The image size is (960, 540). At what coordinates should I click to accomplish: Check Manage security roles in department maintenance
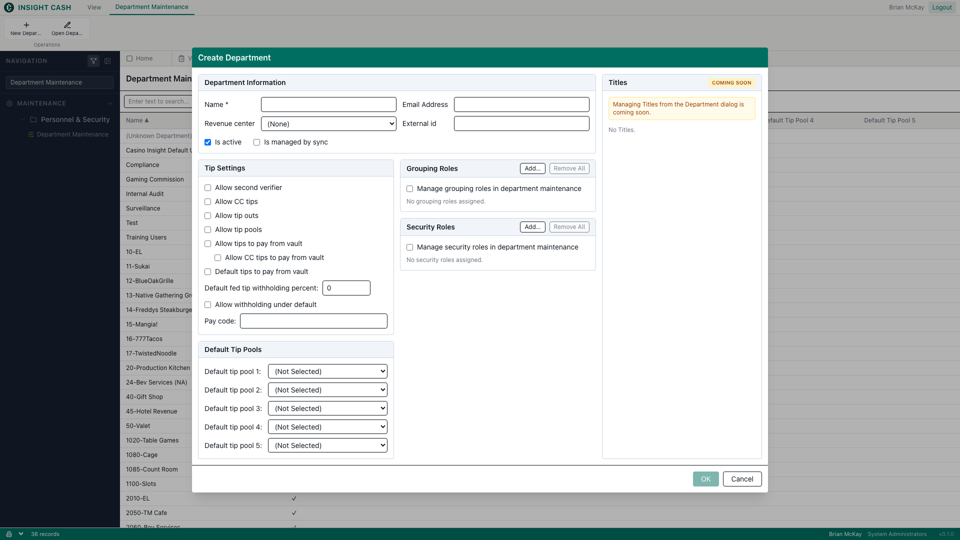(409, 247)
